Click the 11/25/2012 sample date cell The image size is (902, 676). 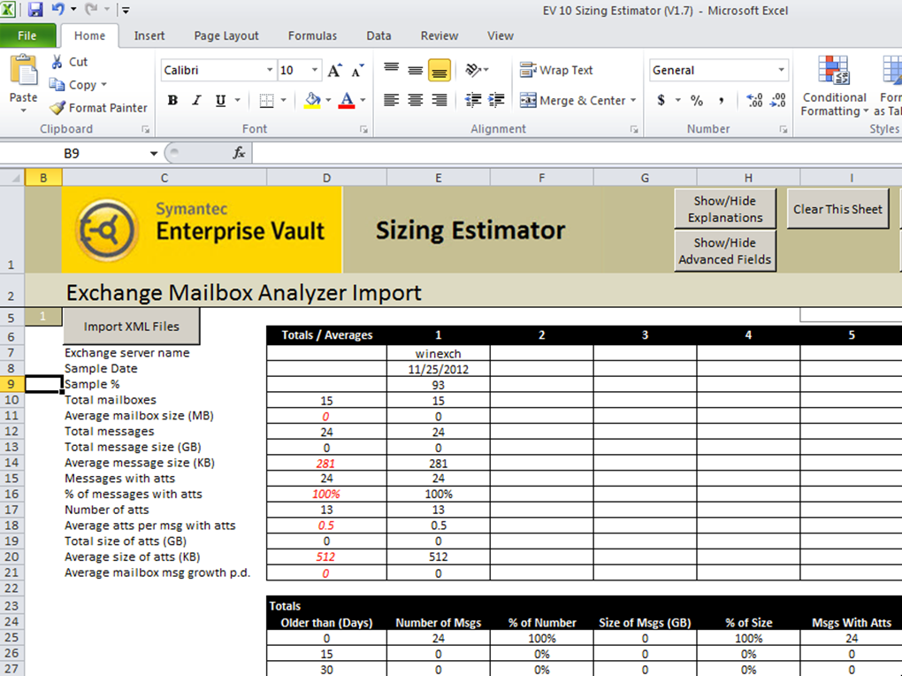439,369
